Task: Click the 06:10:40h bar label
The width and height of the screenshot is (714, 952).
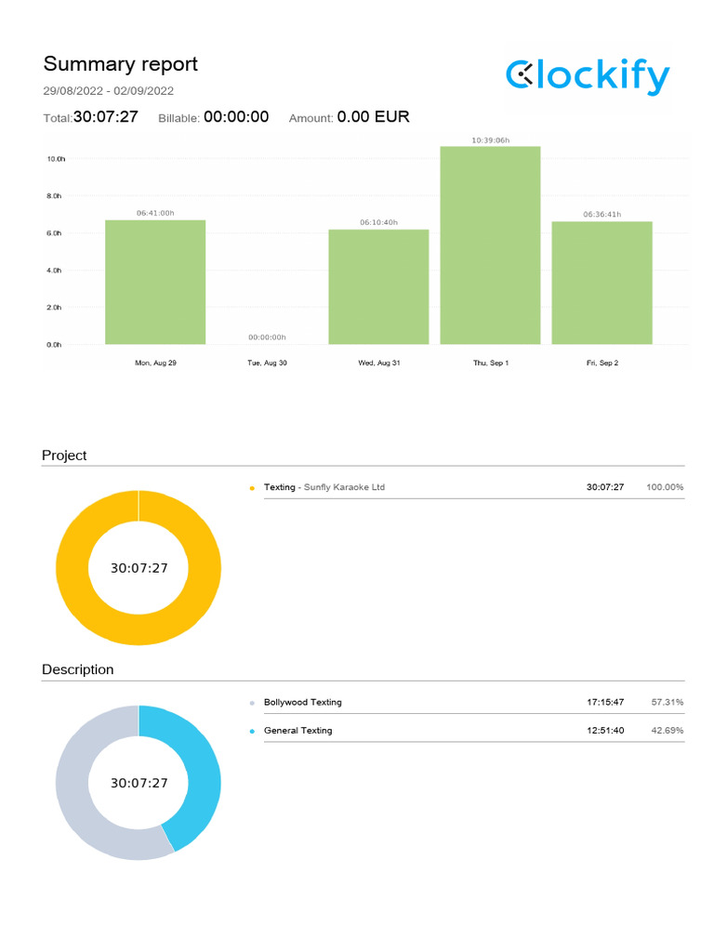Action: (x=379, y=222)
